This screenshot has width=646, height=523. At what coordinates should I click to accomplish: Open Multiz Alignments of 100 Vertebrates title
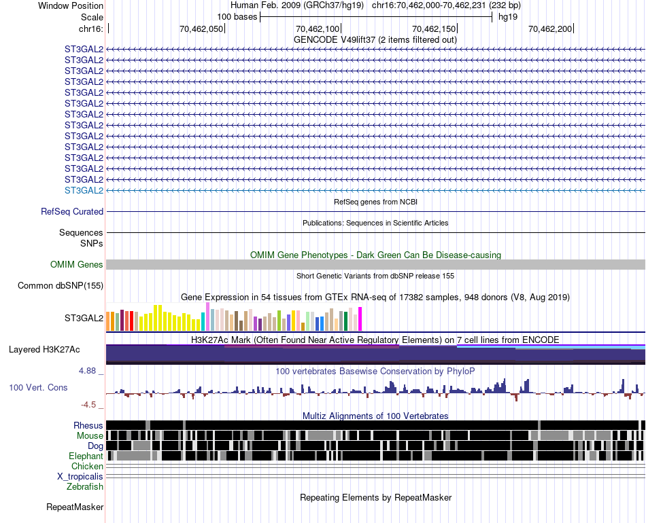pyautogui.click(x=375, y=416)
